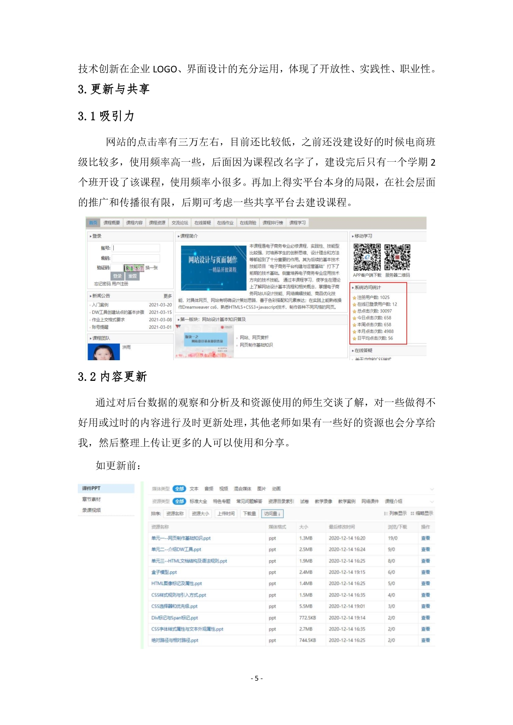
Task: Sort resources by 资源名称
Action: click(175, 514)
